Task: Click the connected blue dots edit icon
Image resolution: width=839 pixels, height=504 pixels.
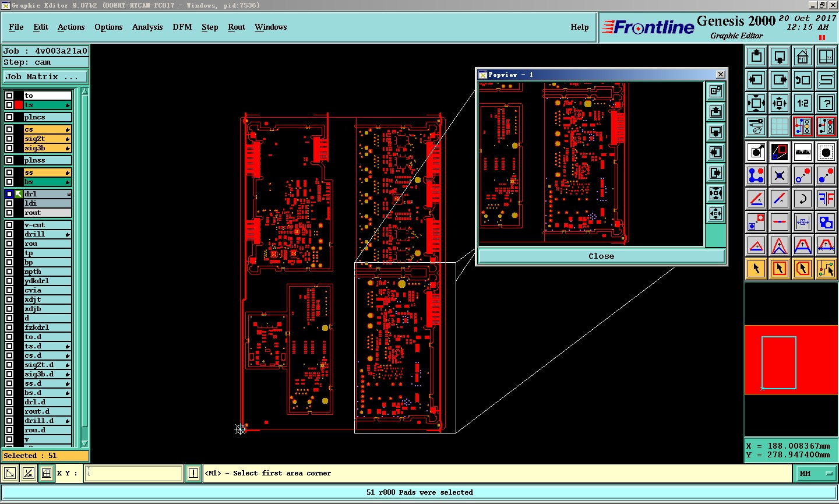Action: [756, 175]
